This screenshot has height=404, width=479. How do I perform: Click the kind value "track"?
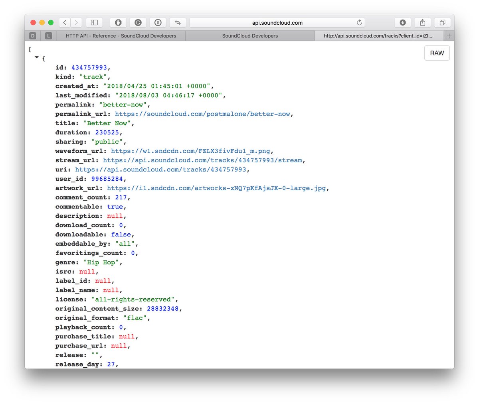tap(93, 77)
